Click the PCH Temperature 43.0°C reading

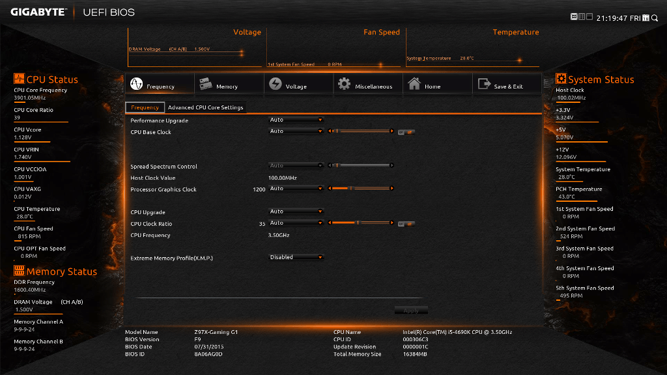tap(567, 197)
